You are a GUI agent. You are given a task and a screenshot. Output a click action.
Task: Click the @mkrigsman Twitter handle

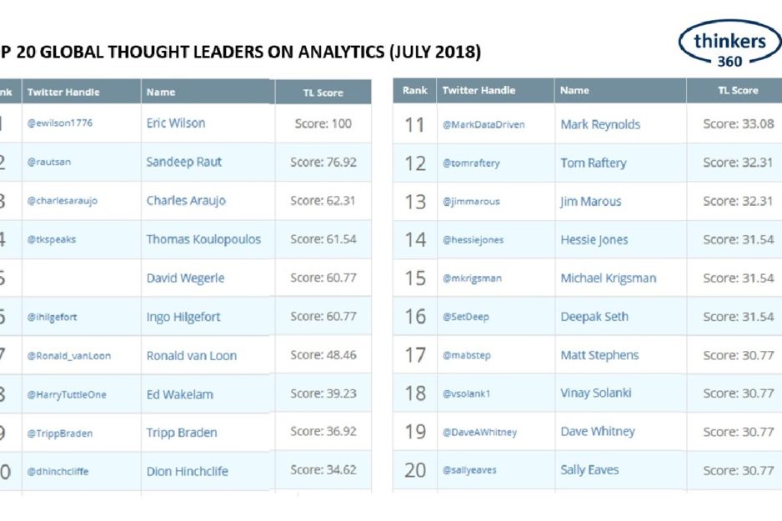[x=472, y=278]
